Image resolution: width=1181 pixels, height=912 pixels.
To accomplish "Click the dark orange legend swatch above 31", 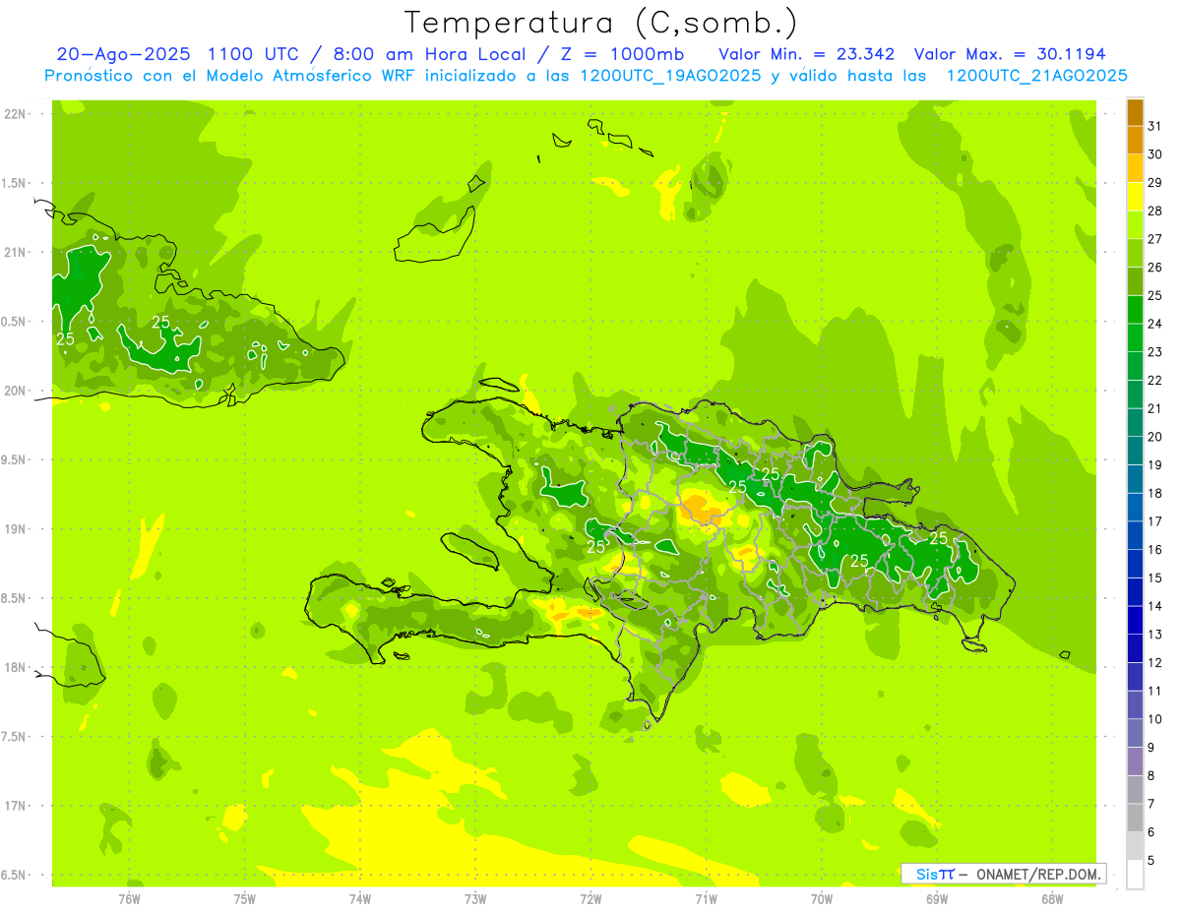I will pyautogui.click(x=1135, y=112).
